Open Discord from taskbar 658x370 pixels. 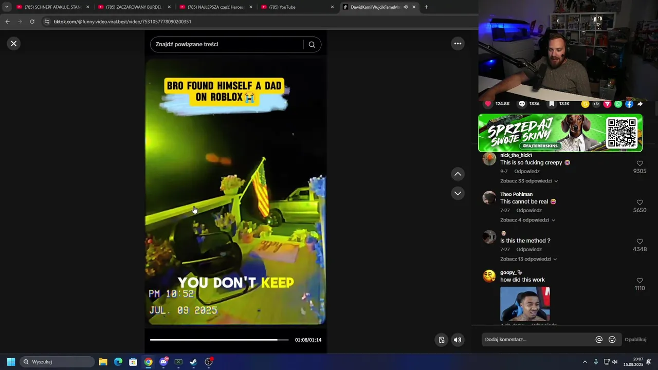click(163, 362)
